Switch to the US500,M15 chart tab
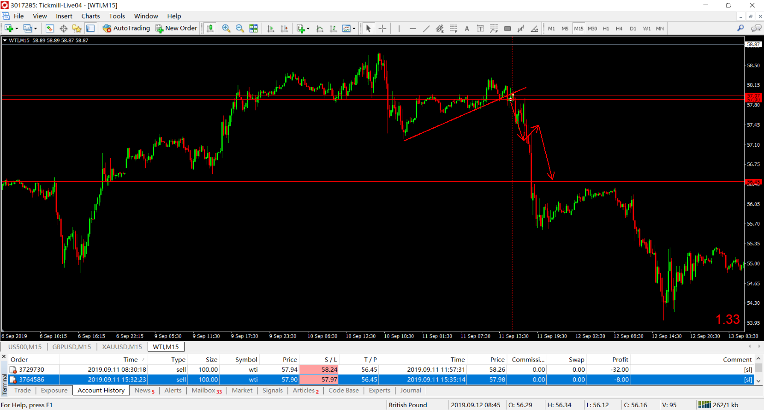The width and height of the screenshot is (764, 410). (25, 347)
